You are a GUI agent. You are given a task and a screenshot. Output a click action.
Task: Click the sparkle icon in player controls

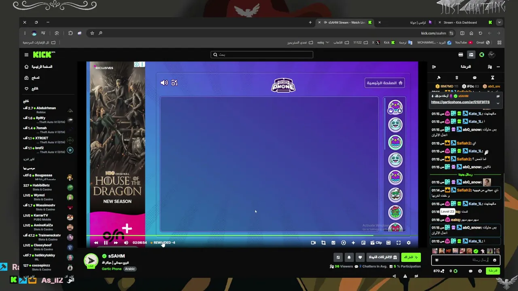point(353,243)
